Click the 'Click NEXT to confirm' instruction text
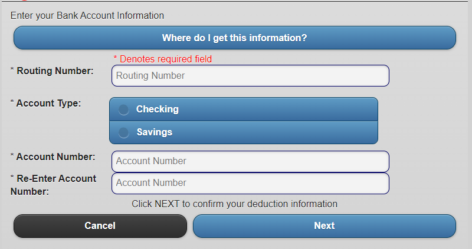This screenshot has height=249, width=472. pos(234,204)
